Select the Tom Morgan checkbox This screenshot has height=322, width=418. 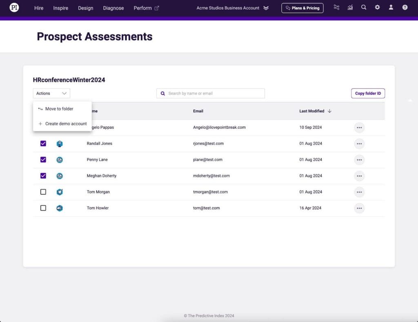click(43, 192)
